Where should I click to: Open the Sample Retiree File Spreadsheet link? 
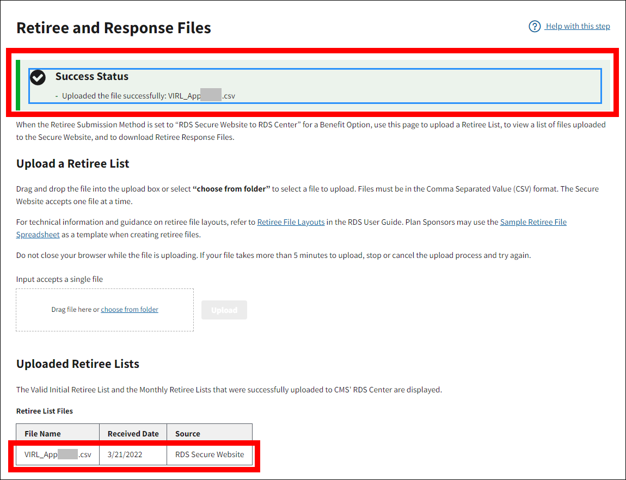tap(533, 222)
